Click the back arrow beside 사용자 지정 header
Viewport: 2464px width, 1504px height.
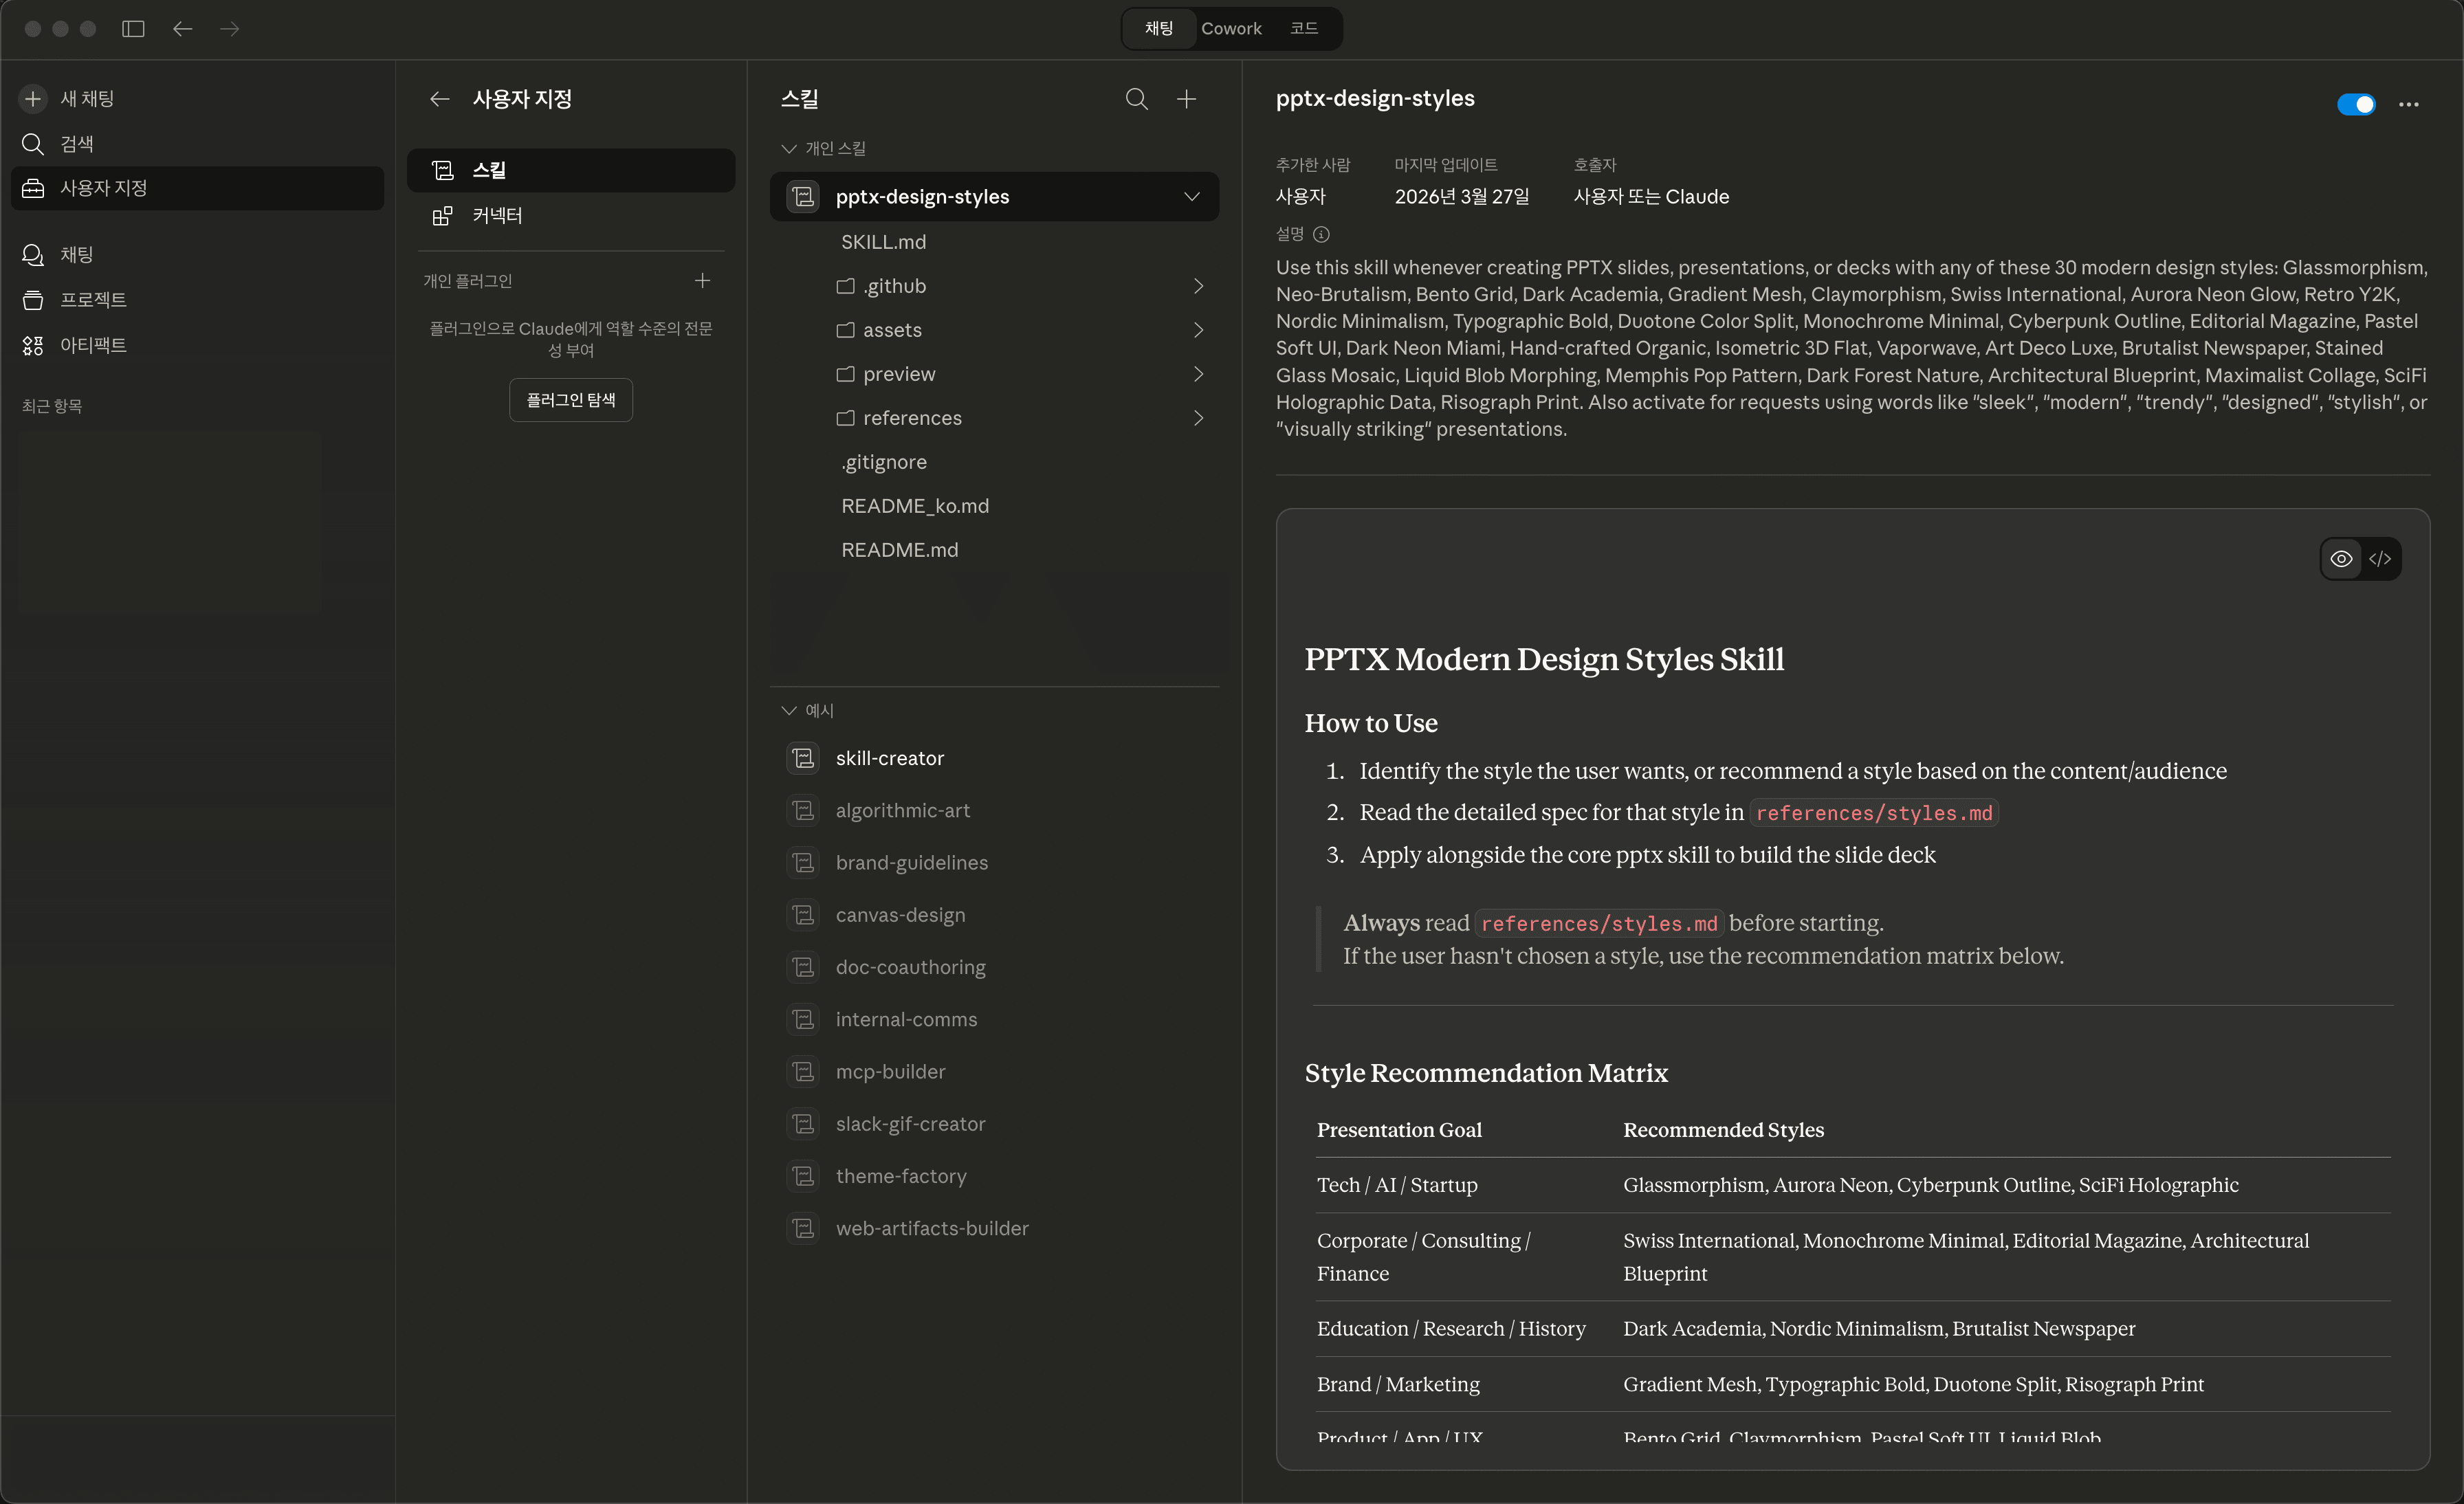(440, 99)
